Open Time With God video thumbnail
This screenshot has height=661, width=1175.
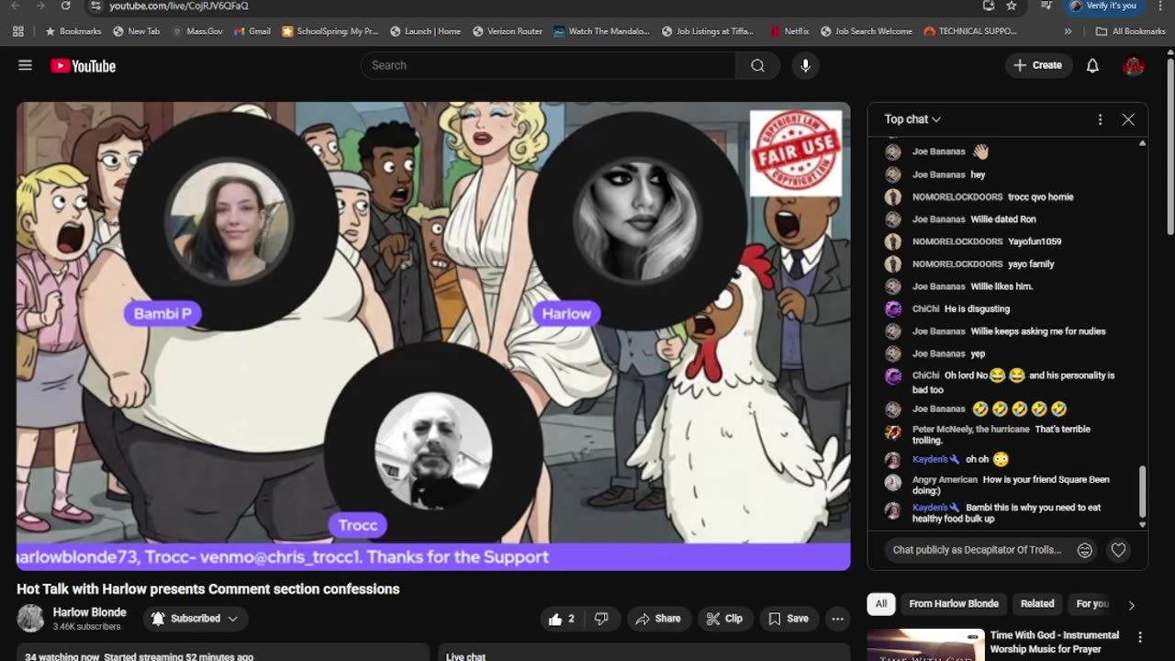click(x=925, y=644)
